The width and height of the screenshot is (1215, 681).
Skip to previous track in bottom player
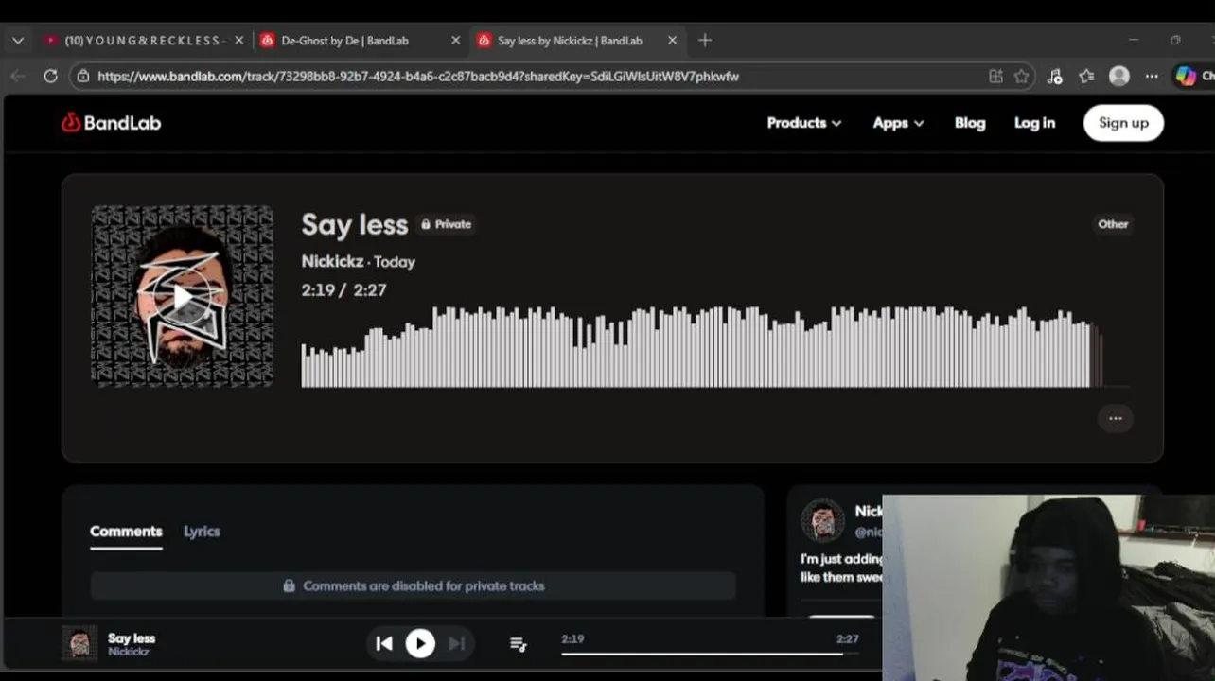383,643
